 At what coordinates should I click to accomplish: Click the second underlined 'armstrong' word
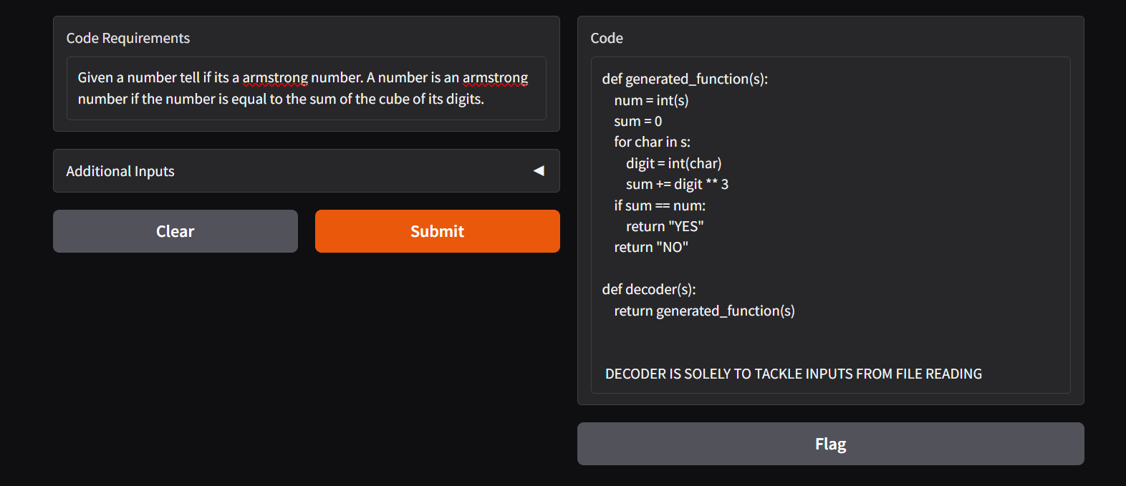(495, 77)
